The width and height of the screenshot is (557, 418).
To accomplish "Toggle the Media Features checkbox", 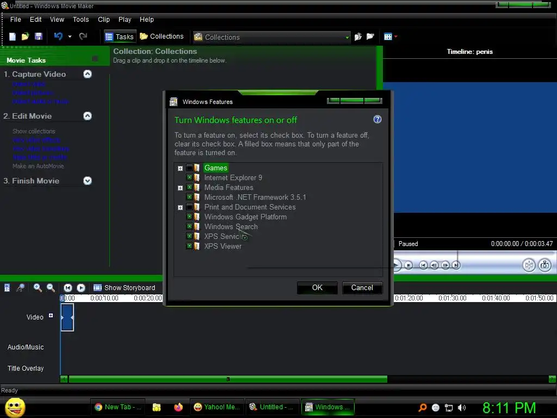I will tap(189, 187).
